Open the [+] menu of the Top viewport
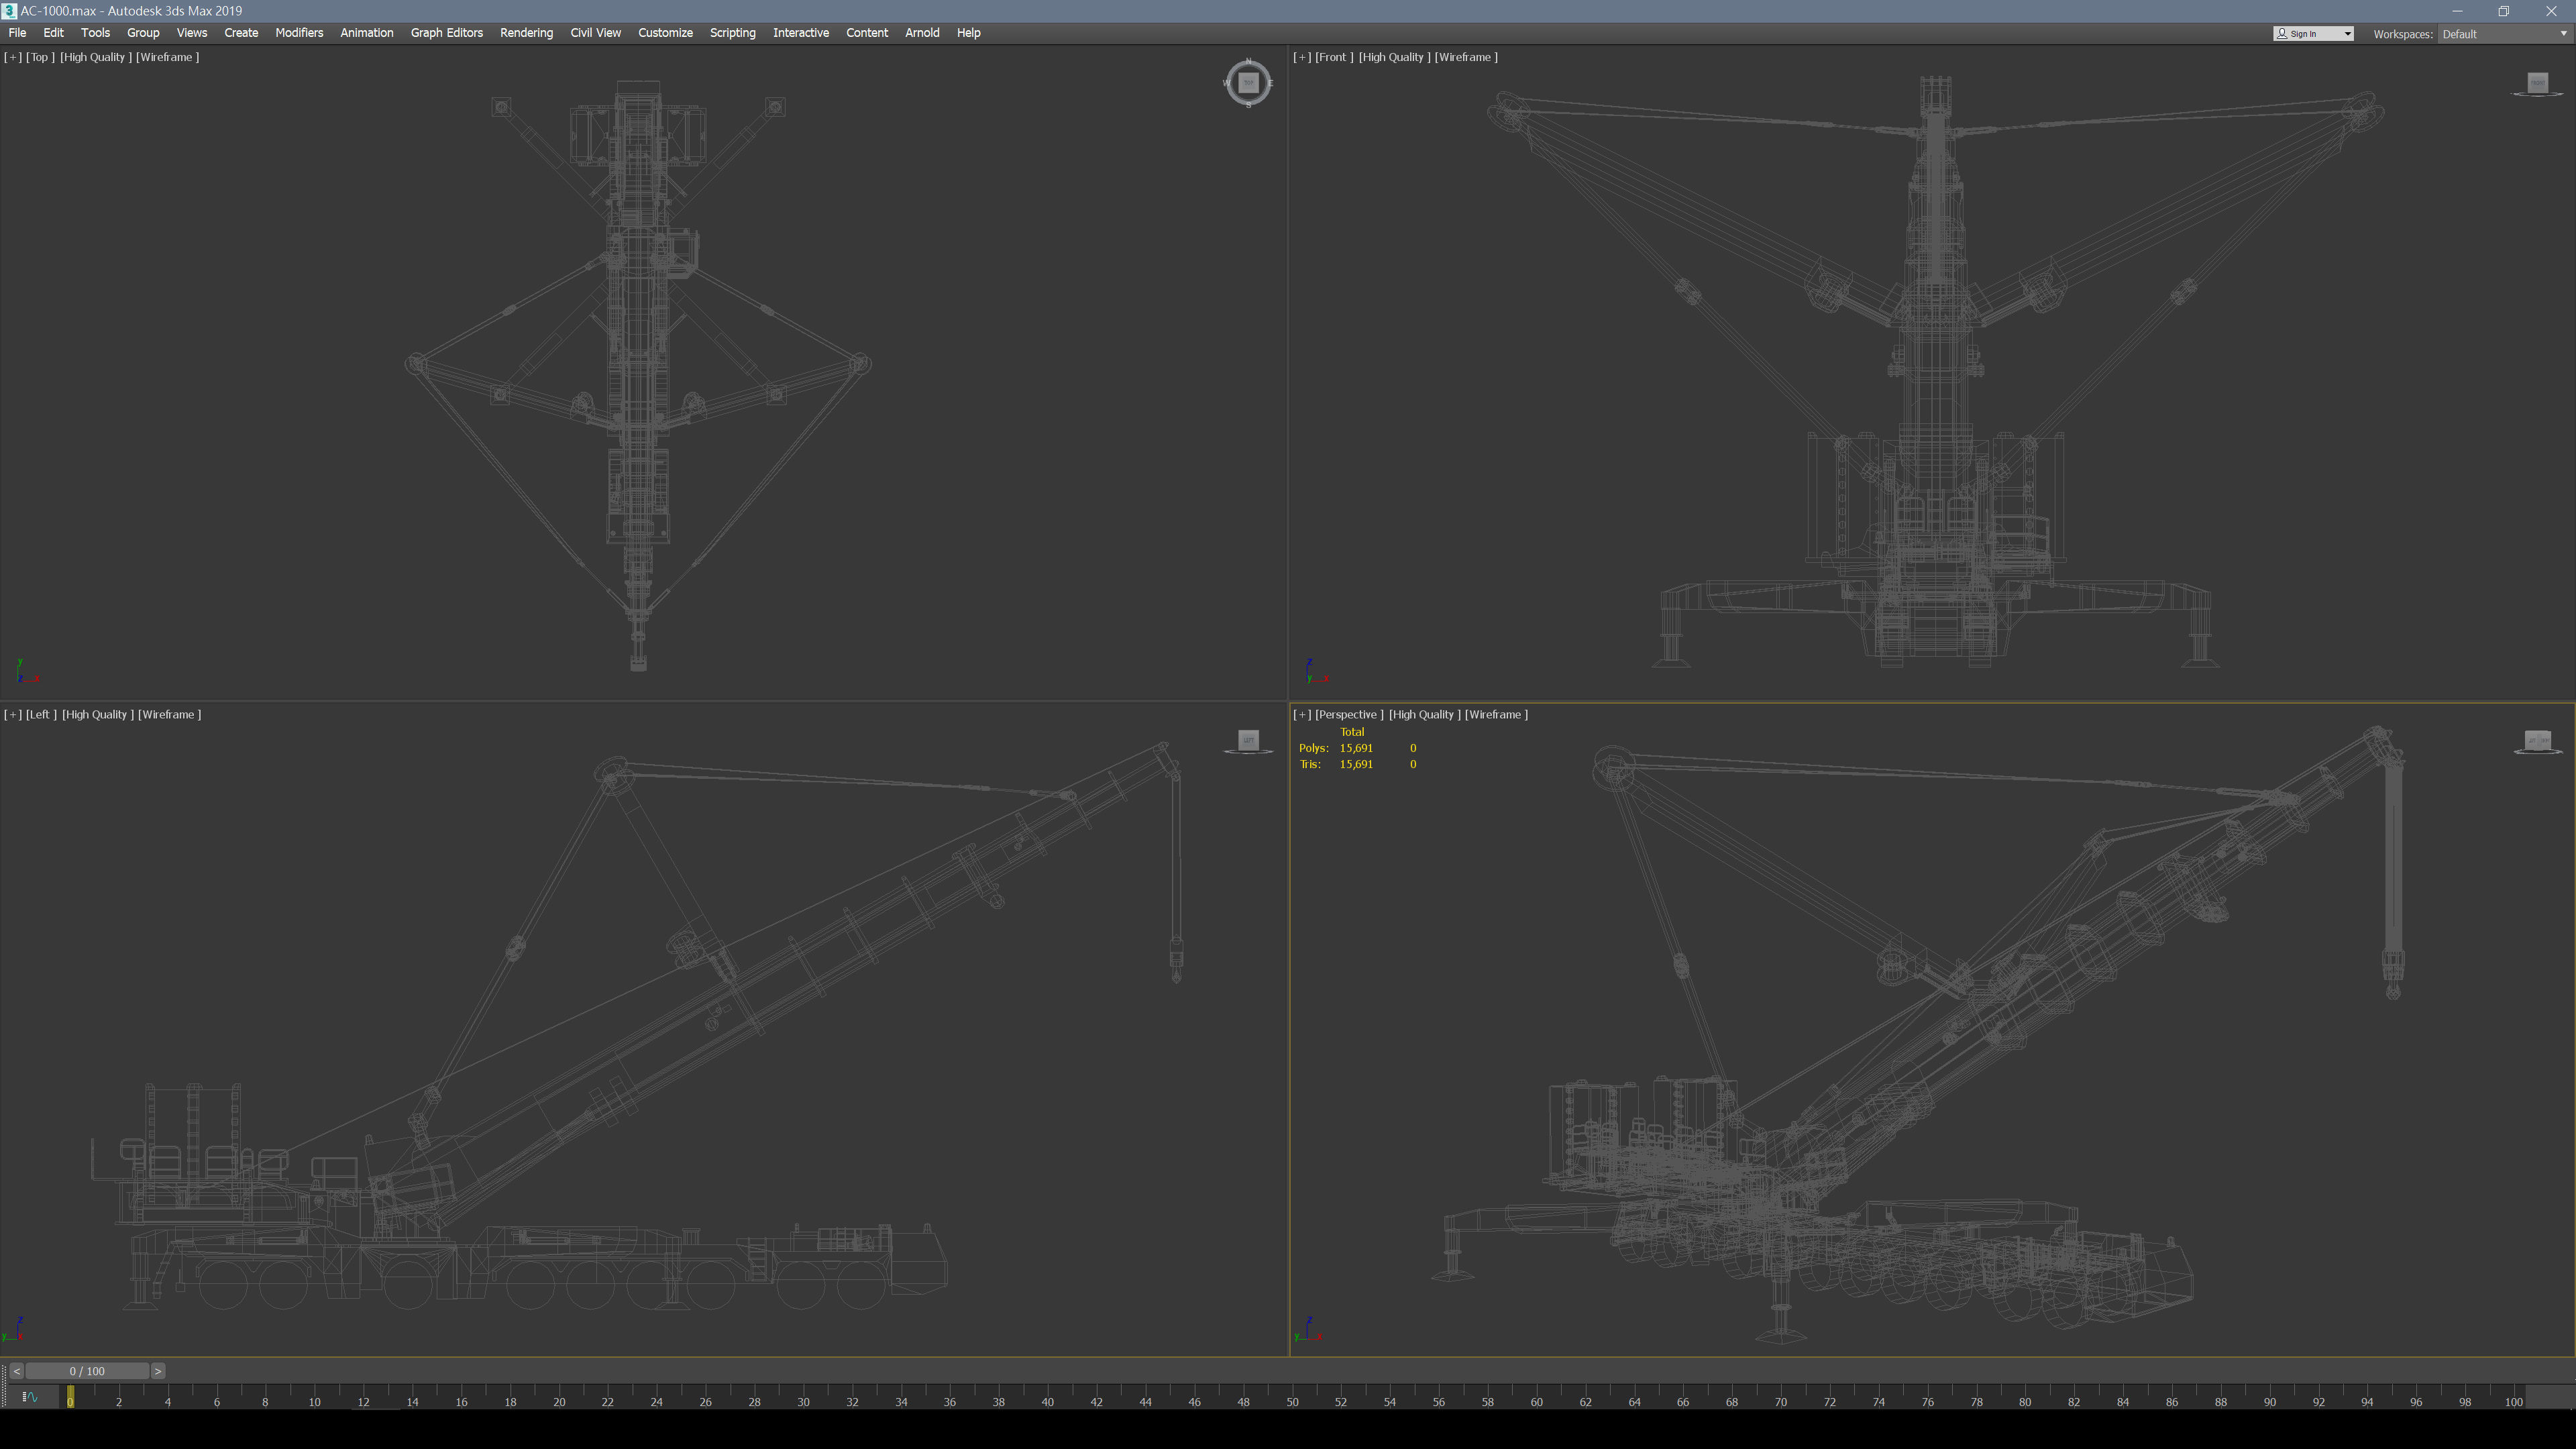2576x1449 pixels. [13, 57]
